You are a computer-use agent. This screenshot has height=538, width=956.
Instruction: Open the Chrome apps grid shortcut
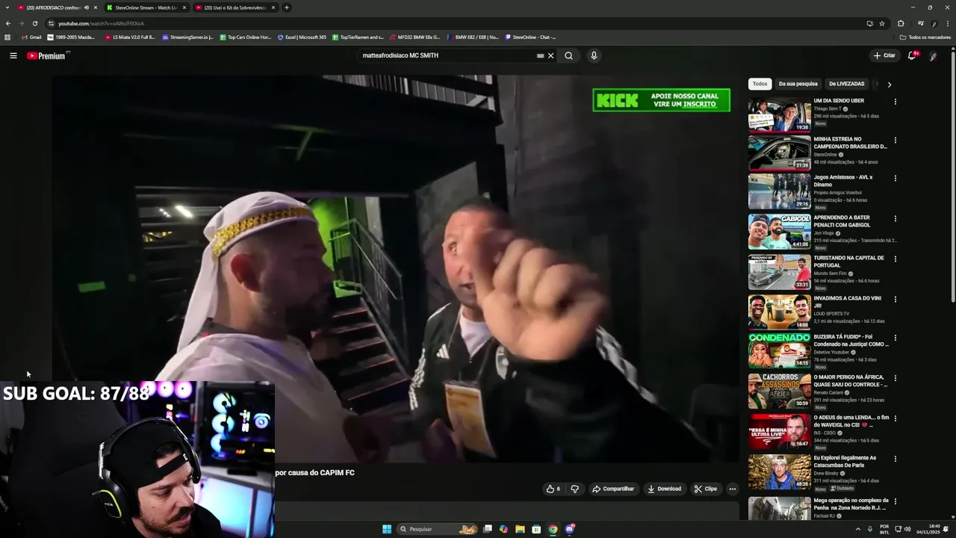(x=7, y=37)
